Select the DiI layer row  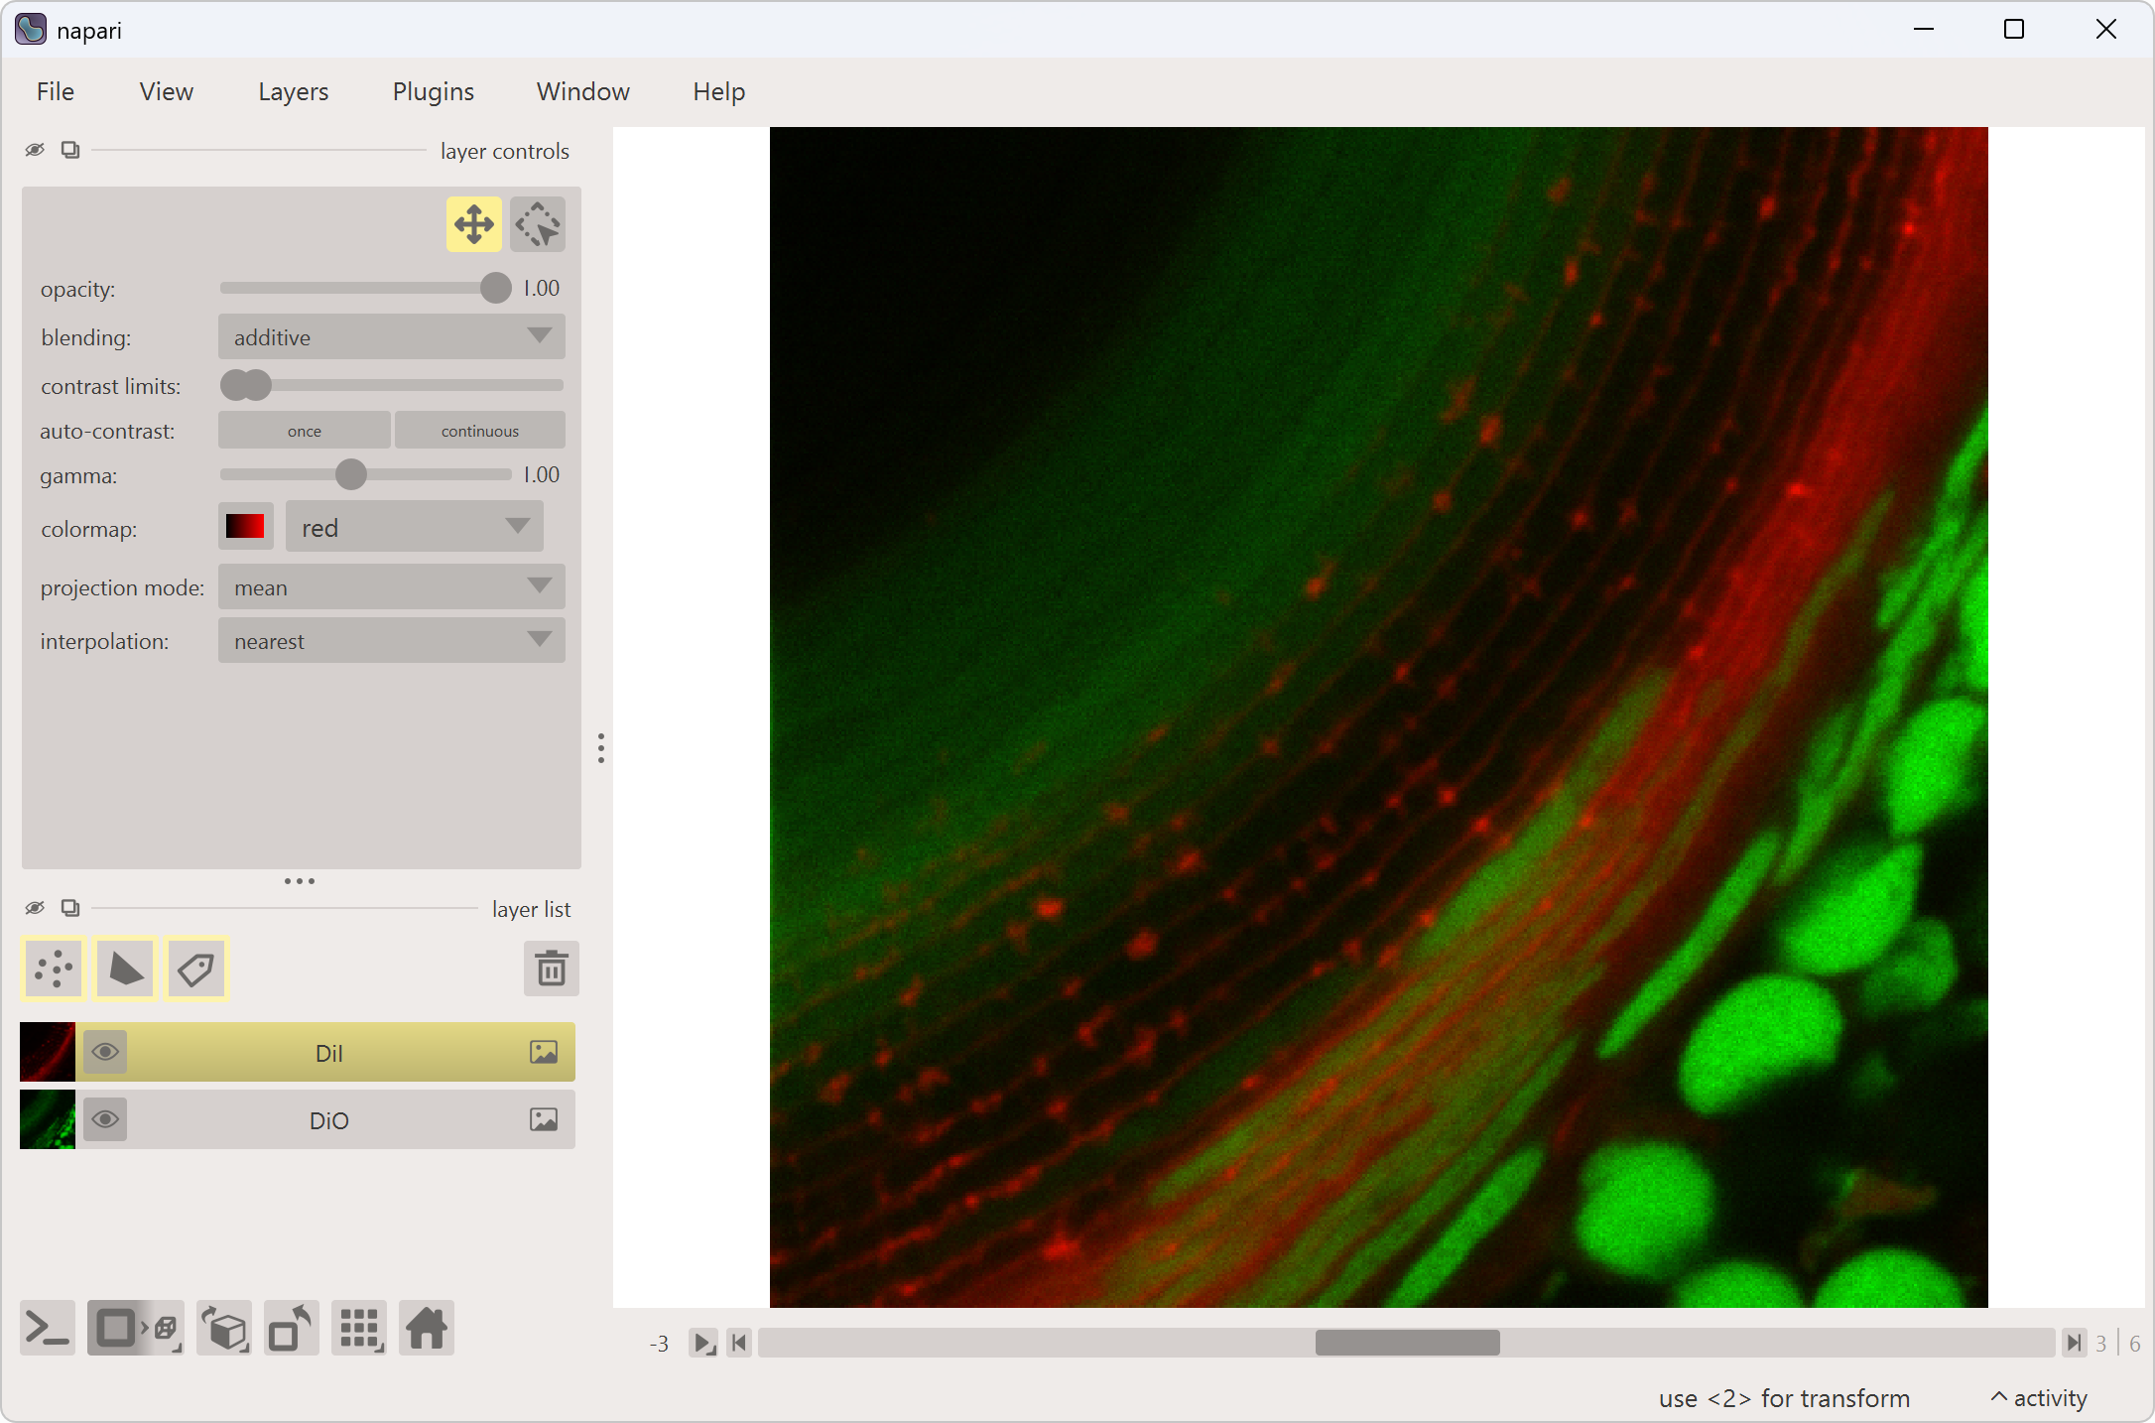tap(298, 1052)
